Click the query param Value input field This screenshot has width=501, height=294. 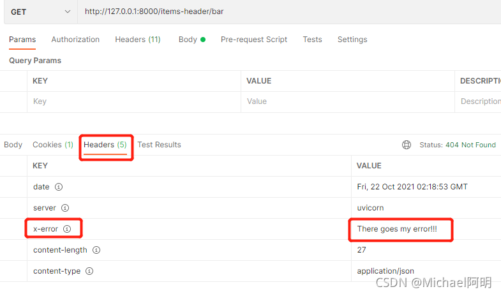[x=348, y=102]
